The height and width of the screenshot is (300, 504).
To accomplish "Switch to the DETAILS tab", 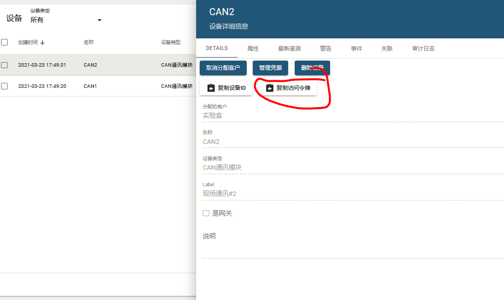I will (x=217, y=48).
